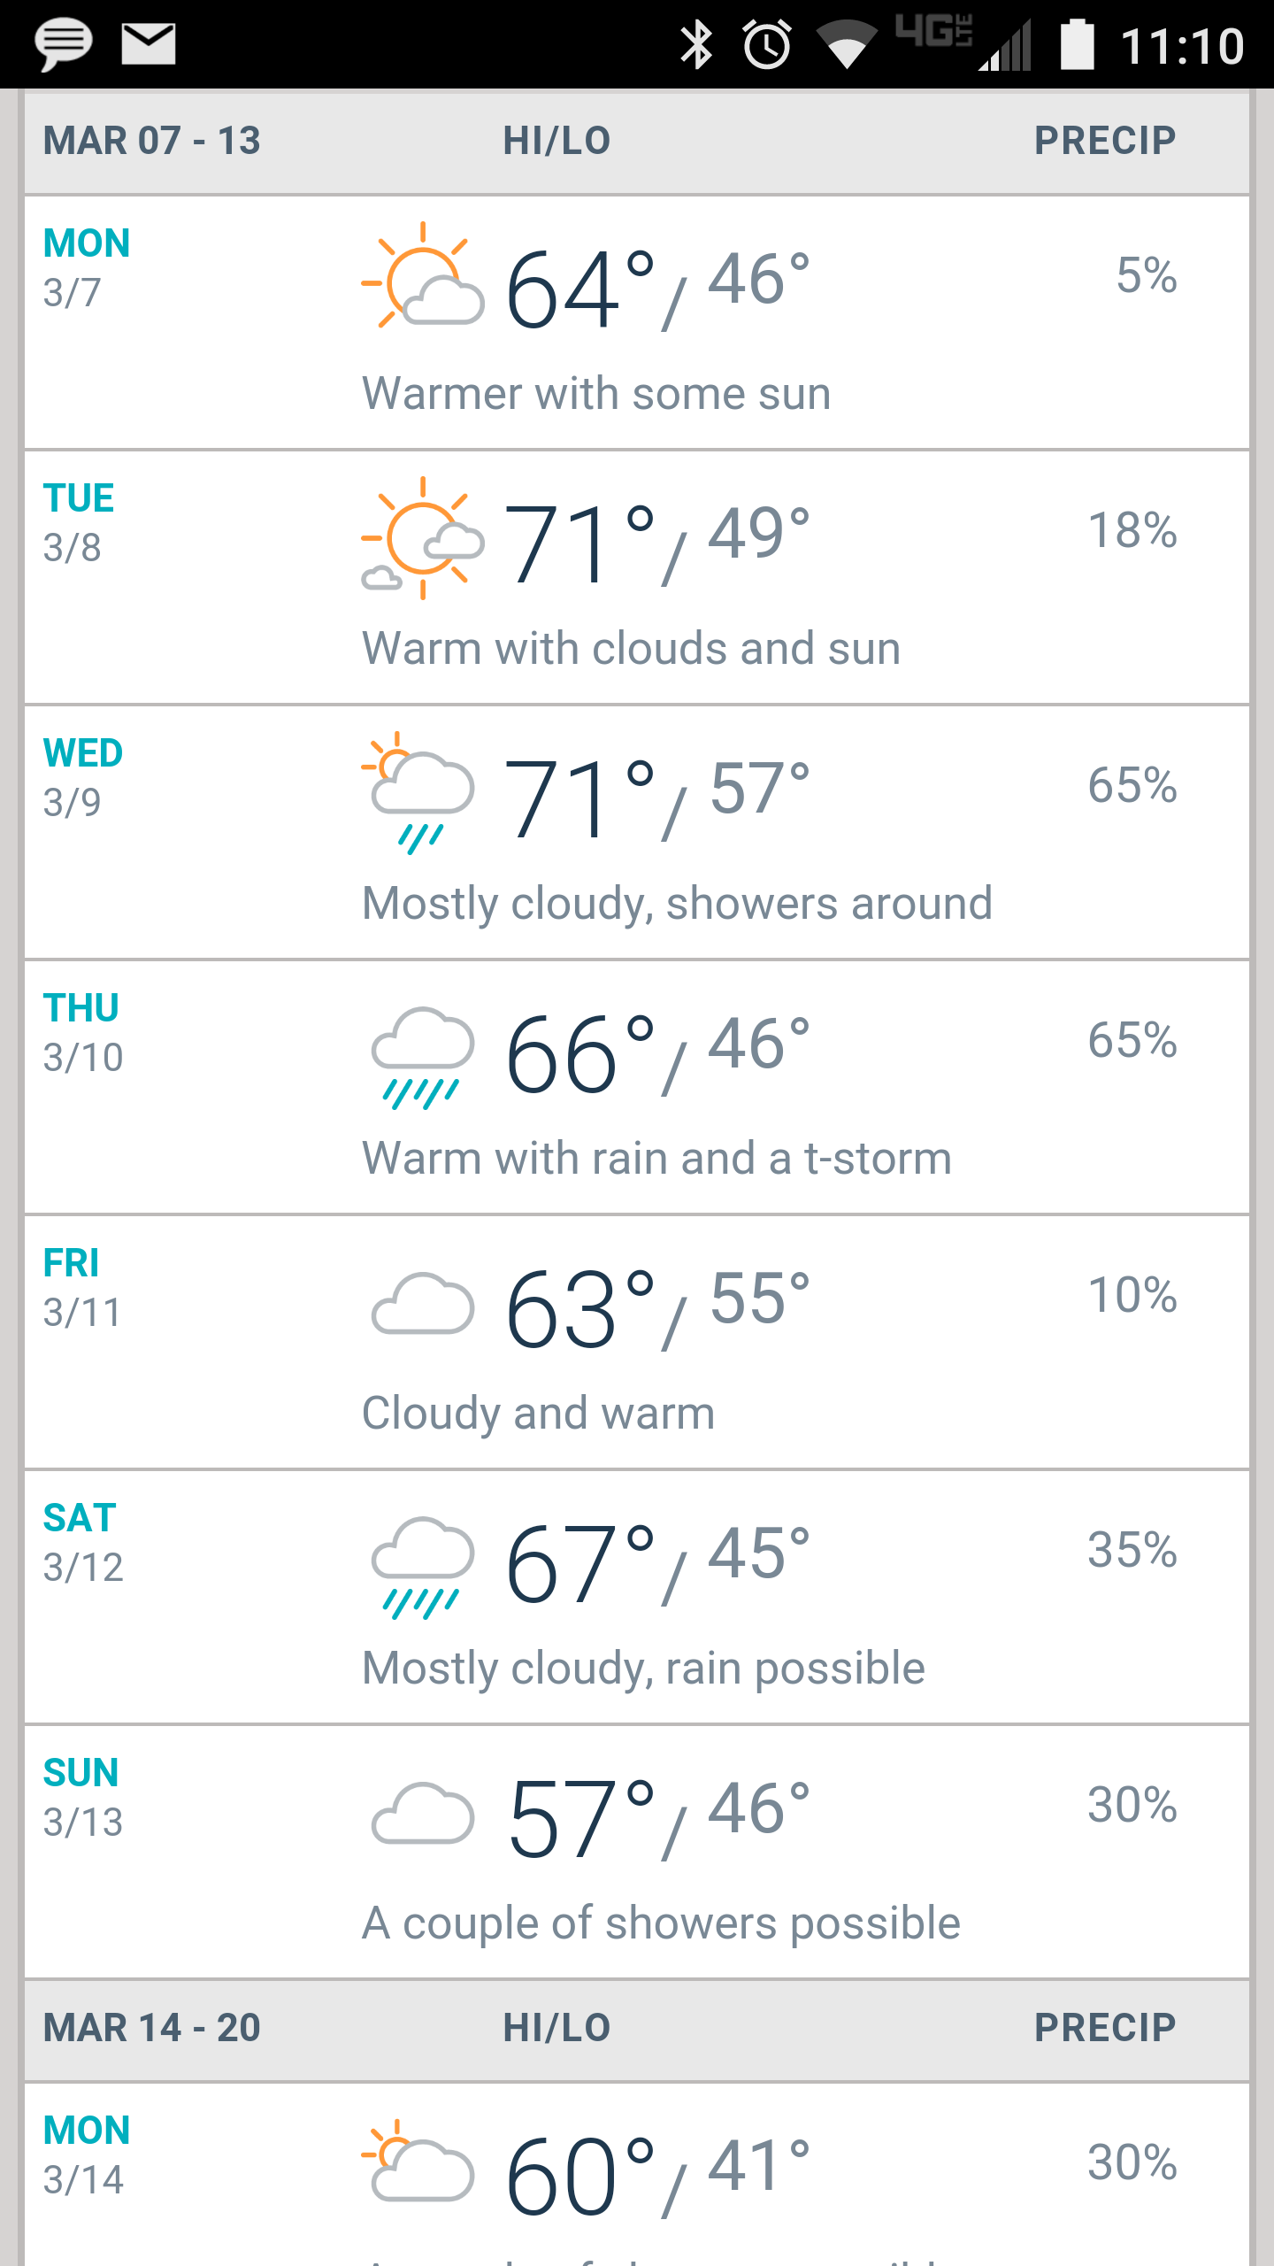The image size is (1274, 2266).
Task: Tap the cloud icon for Sunday 3/13
Action: [422, 1813]
